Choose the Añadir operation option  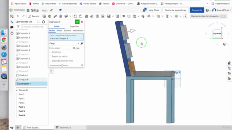coord(59,30)
